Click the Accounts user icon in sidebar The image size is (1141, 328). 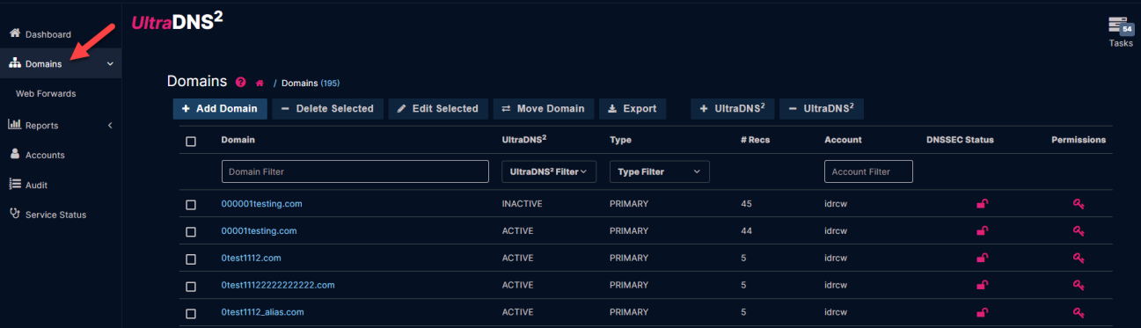click(x=14, y=154)
